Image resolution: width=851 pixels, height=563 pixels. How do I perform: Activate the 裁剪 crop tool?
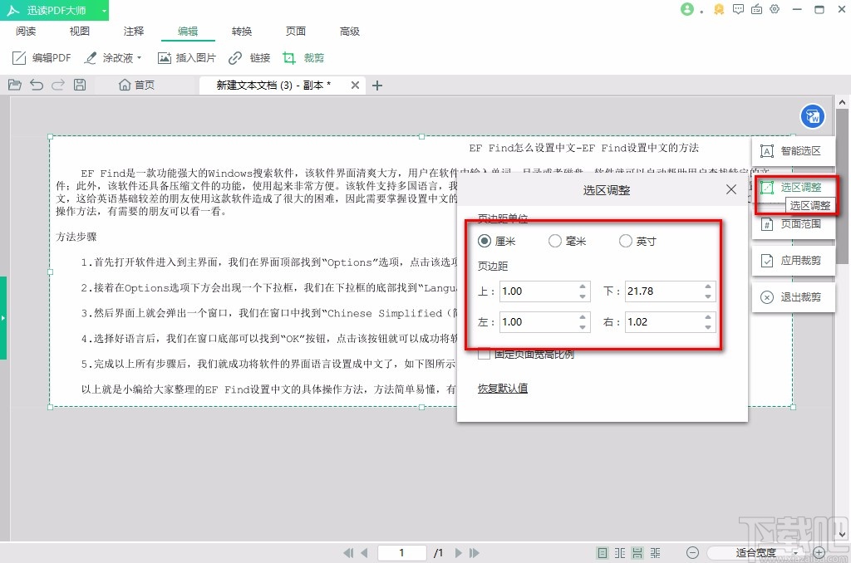(x=303, y=57)
